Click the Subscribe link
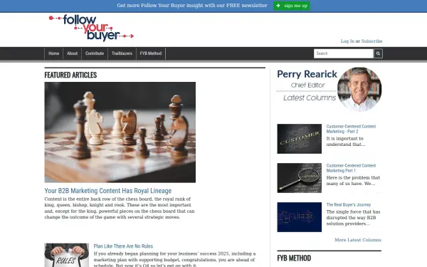 tap(371, 41)
